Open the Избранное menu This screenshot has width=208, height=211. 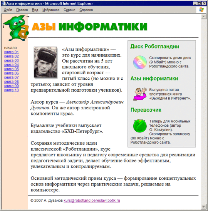click(x=51, y=10)
